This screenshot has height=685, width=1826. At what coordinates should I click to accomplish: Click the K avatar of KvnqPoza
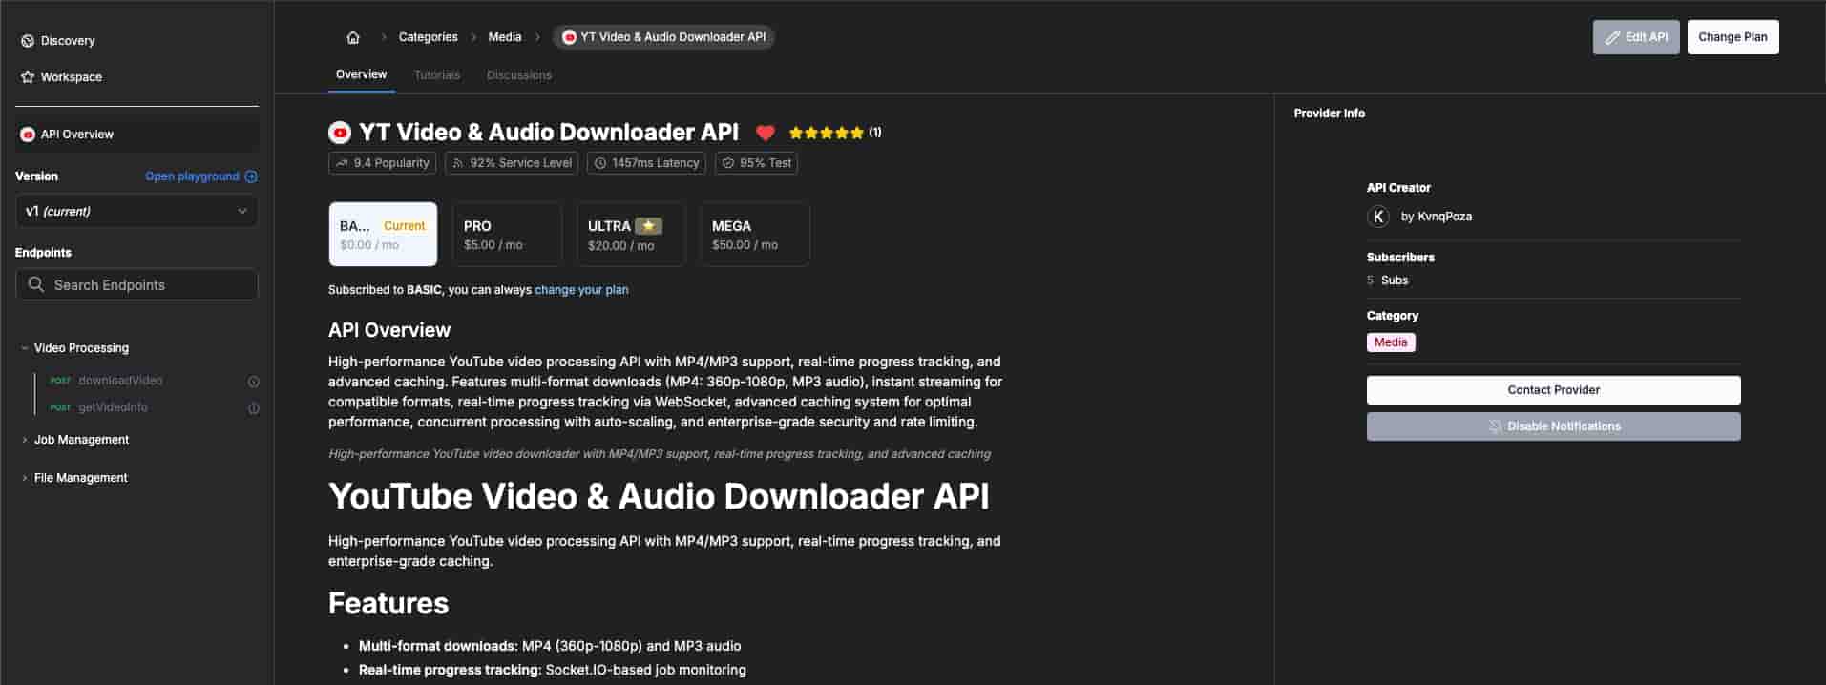click(1378, 217)
